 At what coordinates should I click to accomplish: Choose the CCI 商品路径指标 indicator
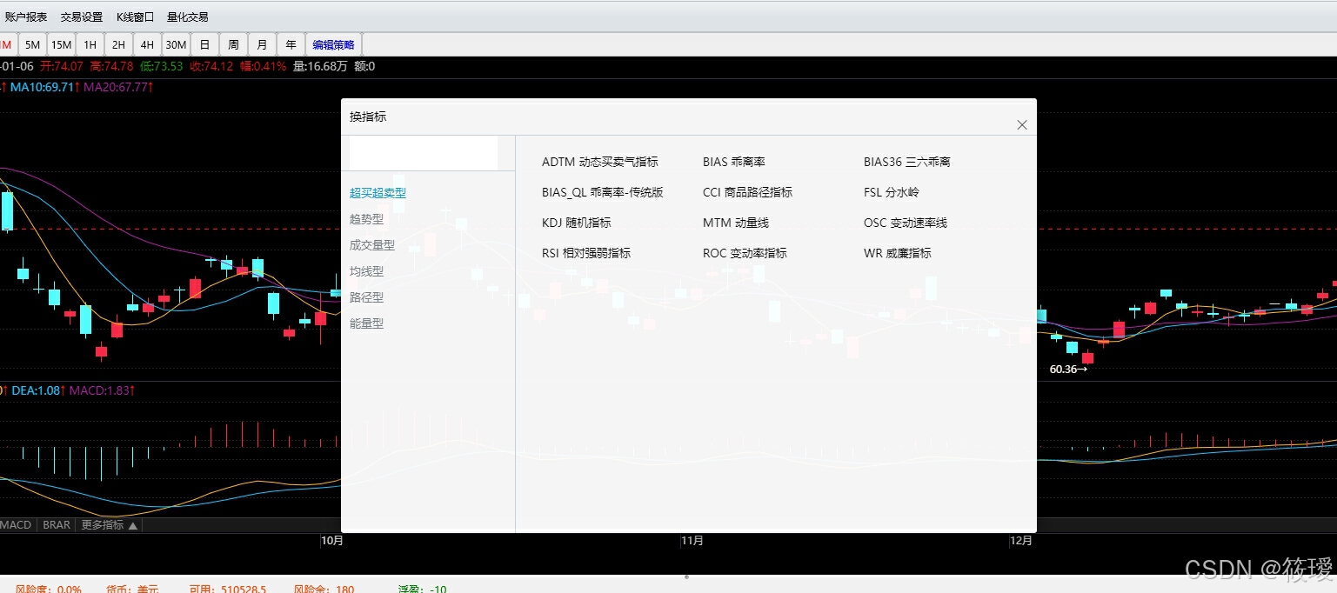coord(747,191)
